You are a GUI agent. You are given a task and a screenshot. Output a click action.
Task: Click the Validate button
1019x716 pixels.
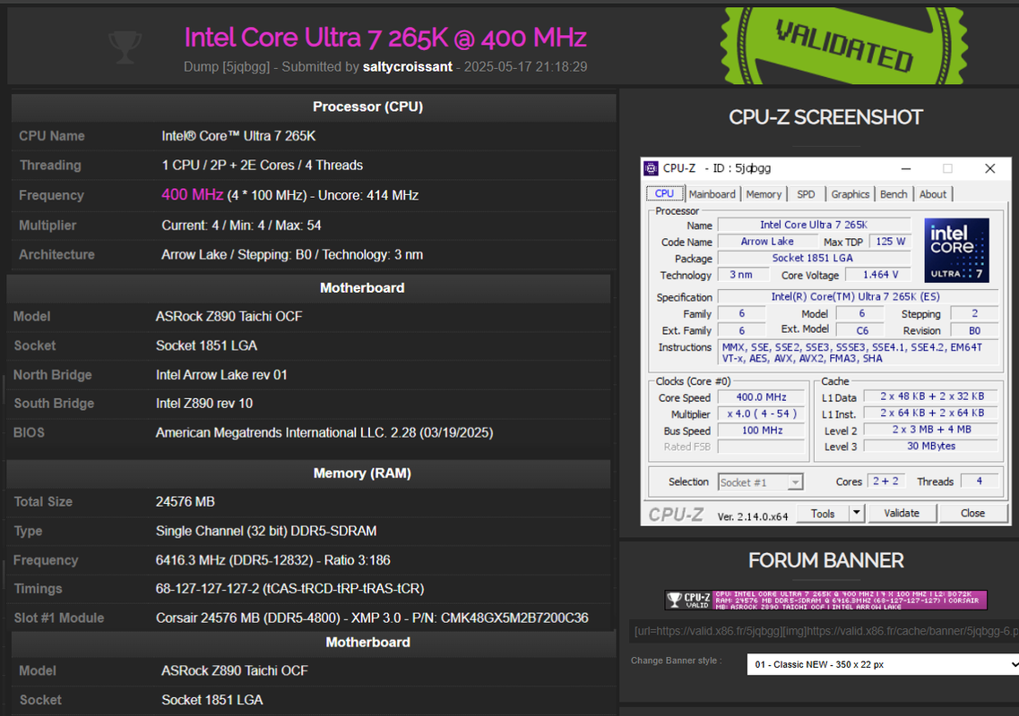(x=902, y=514)
